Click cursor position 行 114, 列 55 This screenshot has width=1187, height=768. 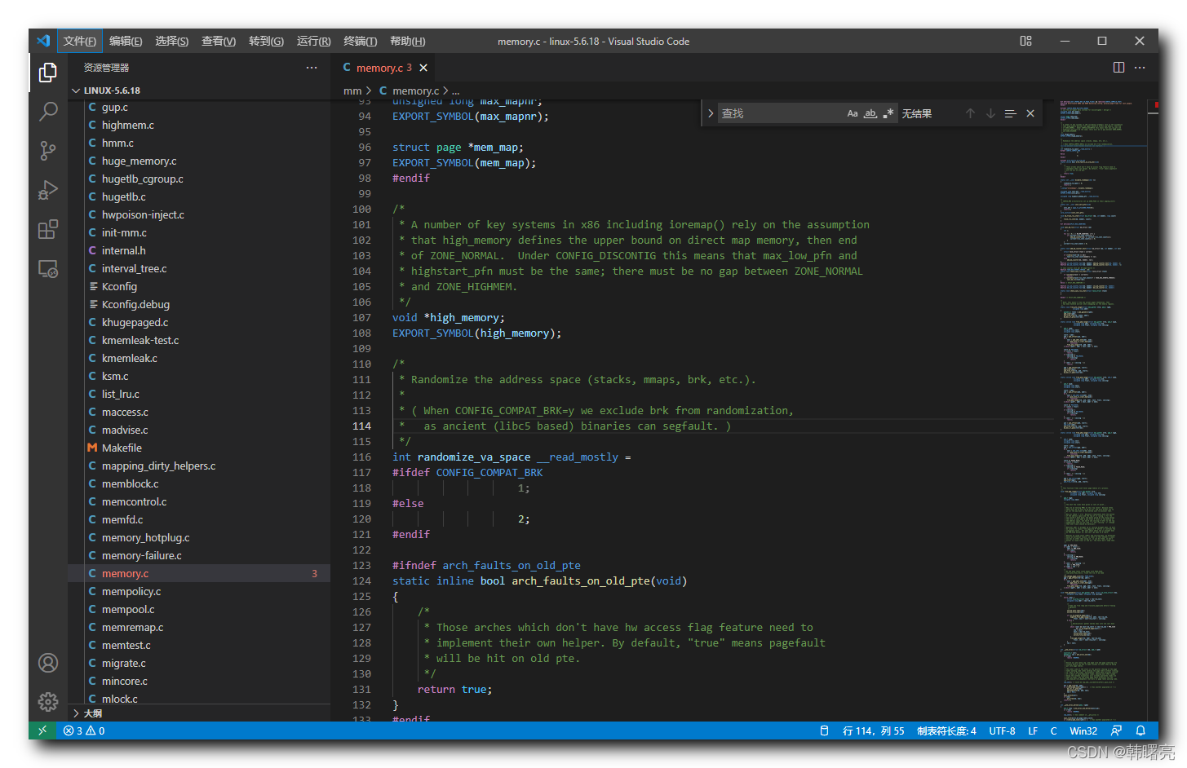(873, 730)
